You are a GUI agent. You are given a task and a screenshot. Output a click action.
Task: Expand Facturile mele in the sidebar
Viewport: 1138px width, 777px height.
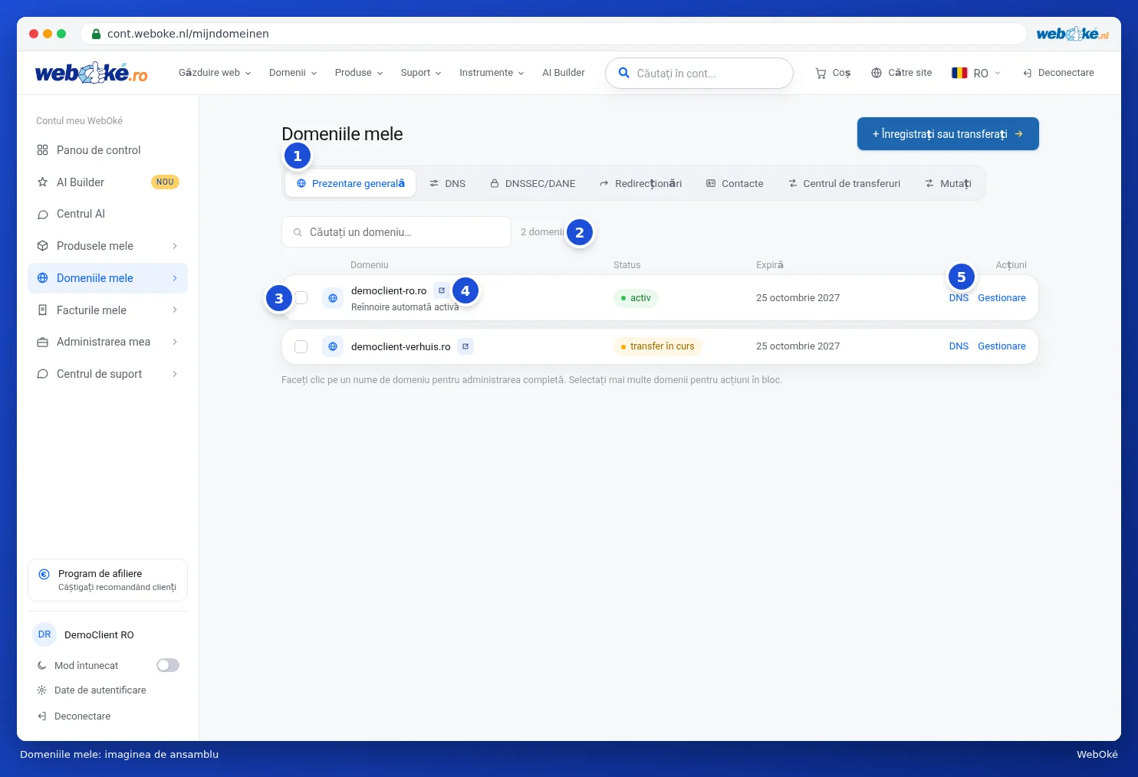[107, 310]
